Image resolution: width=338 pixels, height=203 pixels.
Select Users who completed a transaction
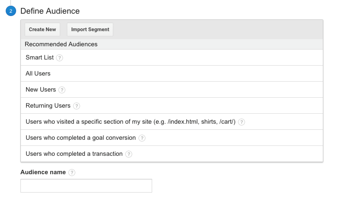click(172, 154)
